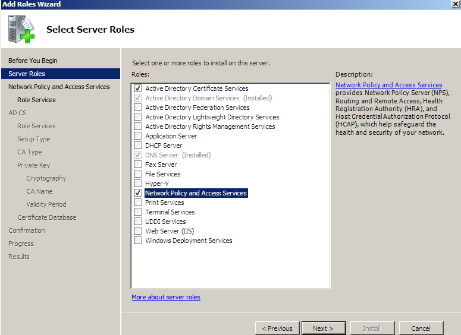The width and height of the screenshot is (461, 335).
Task: Enable Windows Deployment Services checkbox
Action: (137, 241)
